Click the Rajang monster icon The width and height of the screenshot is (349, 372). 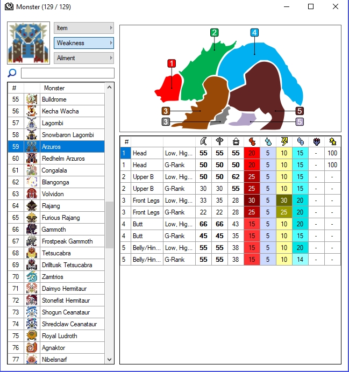coord(32,206)
